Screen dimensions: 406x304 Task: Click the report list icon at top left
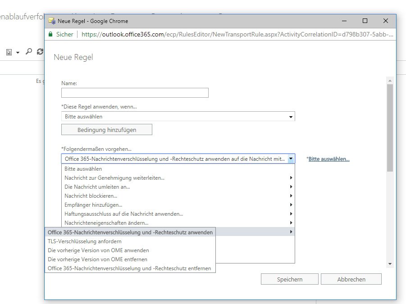pos(8,51)
